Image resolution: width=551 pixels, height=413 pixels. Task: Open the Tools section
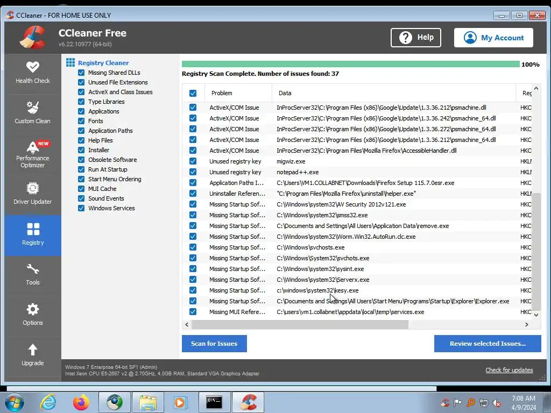click(33, 275)
